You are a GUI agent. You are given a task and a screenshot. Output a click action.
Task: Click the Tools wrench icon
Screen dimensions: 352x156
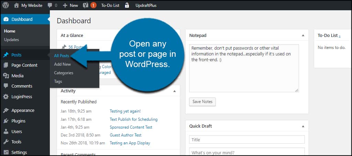6,142
